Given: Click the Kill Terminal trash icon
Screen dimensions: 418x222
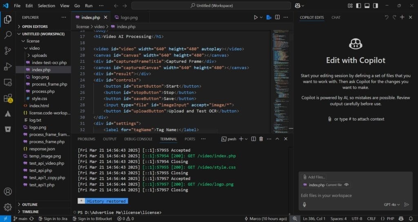Looking at the screenshot, I should coord(261,139).
